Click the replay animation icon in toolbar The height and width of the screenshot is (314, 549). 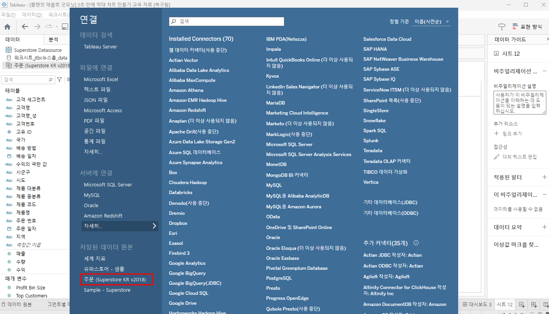point(48,27)
